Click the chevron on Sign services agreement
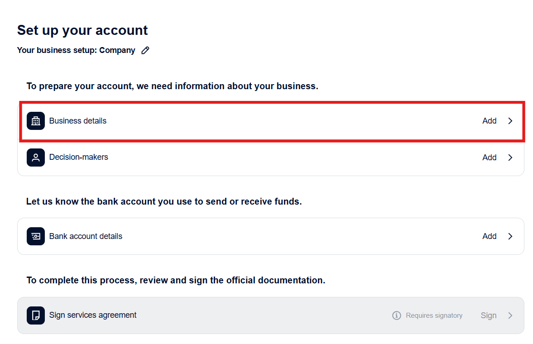The width and height of the screenshot is (533, 344). (x=510, y=315)
